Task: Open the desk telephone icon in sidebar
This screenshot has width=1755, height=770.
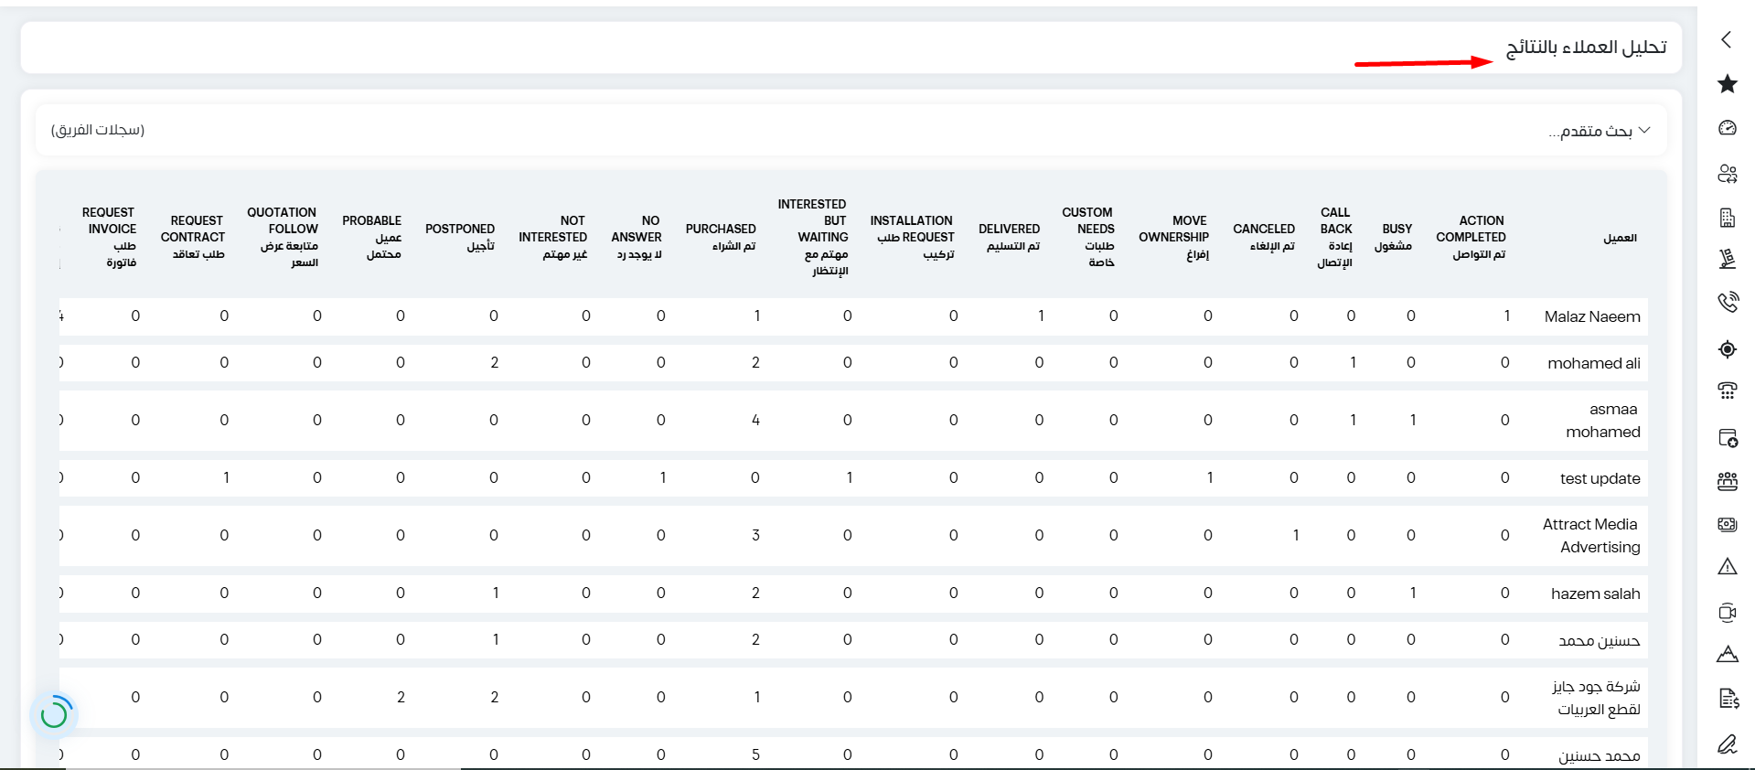Action: [x=1727, y=390]
